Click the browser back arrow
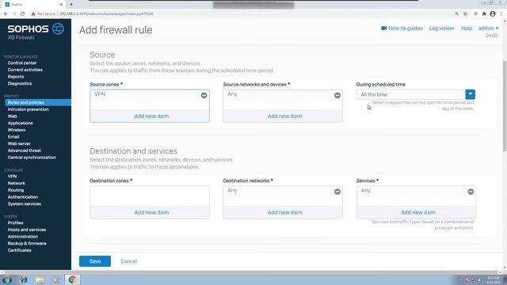The height and width of the screenshot is (285, 507). [x=6, y=14]
